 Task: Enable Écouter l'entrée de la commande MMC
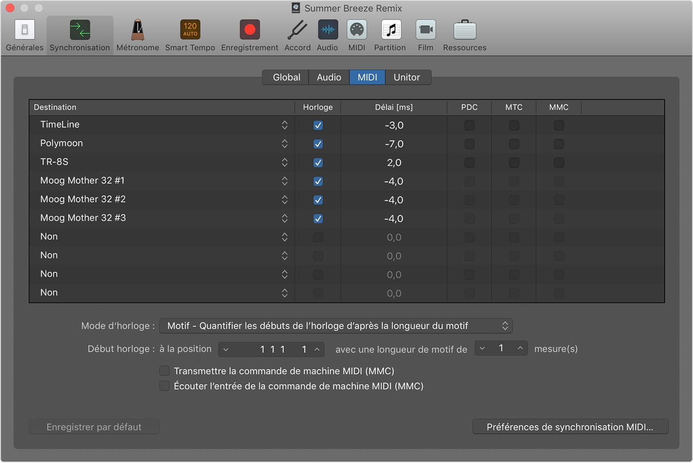coord(164,386)
